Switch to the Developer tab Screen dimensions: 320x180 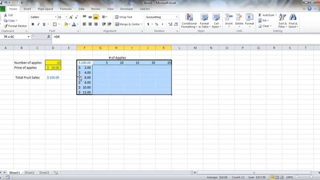[x=126, y=9]
